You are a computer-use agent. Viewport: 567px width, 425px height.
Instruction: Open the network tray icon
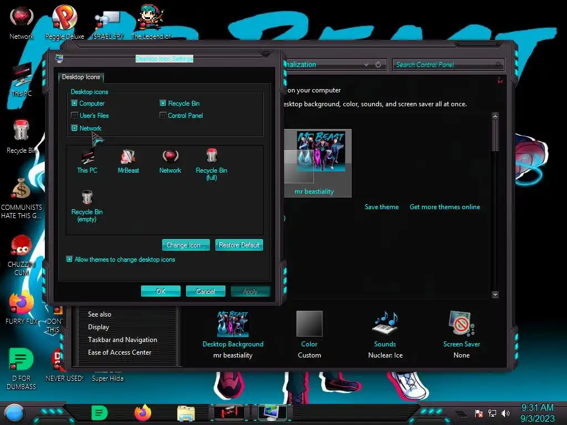(492, 413)
